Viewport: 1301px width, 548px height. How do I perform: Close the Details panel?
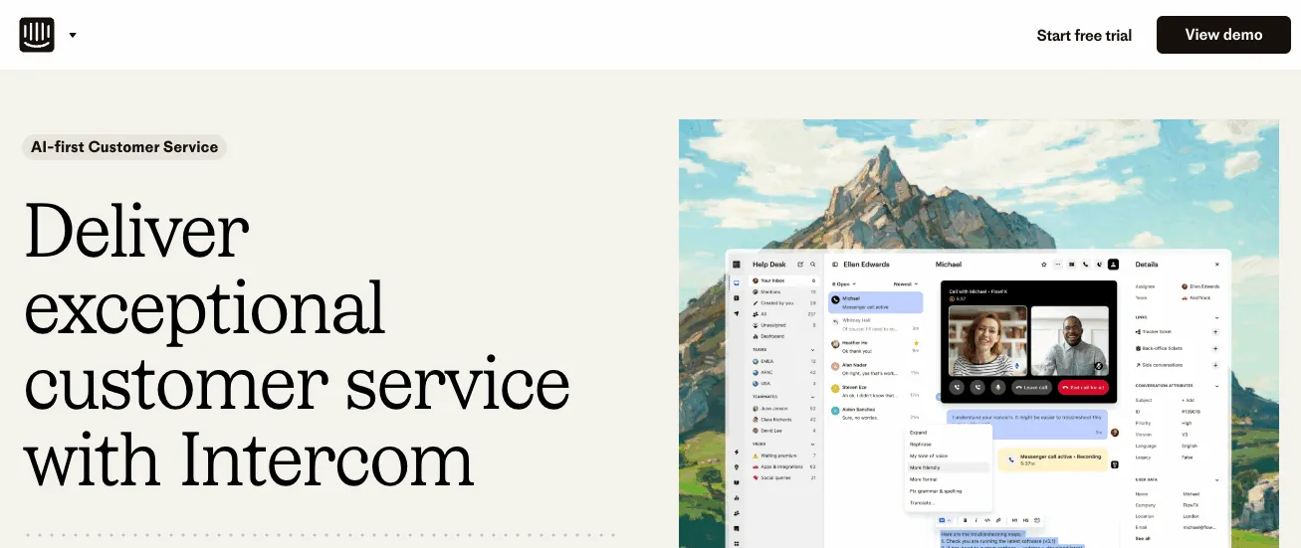(x=1216, y=265)
